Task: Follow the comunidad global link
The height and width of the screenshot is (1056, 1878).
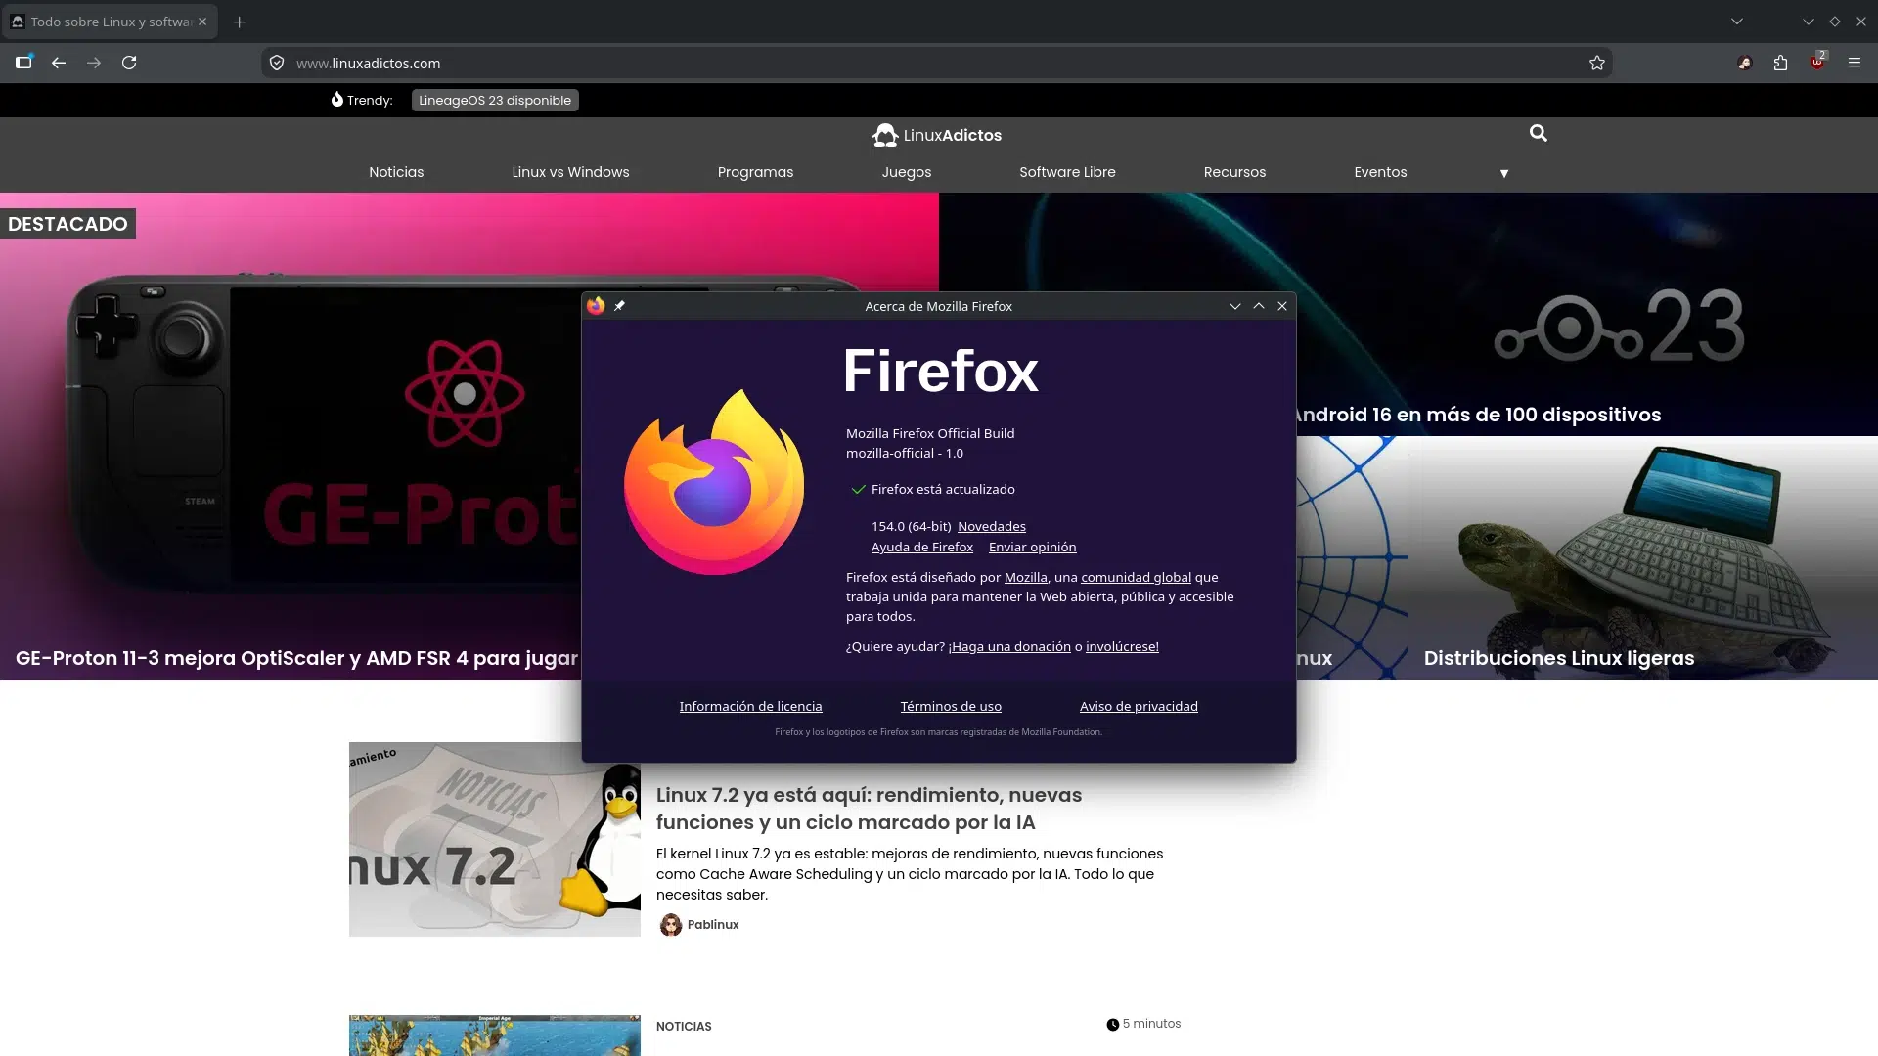Action: point(1136,577)
